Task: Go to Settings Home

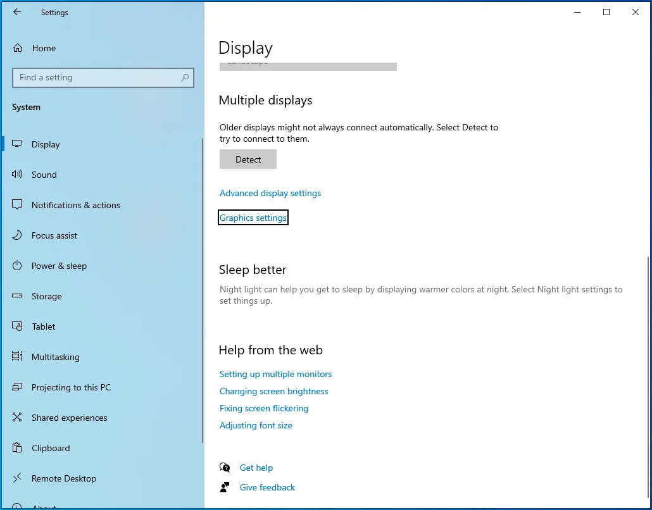Action: click(x=102, y=48)
